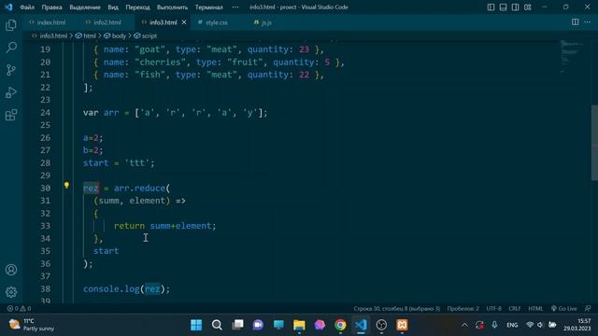
Task: Open the Windows Start button
Action: (196, 325)
